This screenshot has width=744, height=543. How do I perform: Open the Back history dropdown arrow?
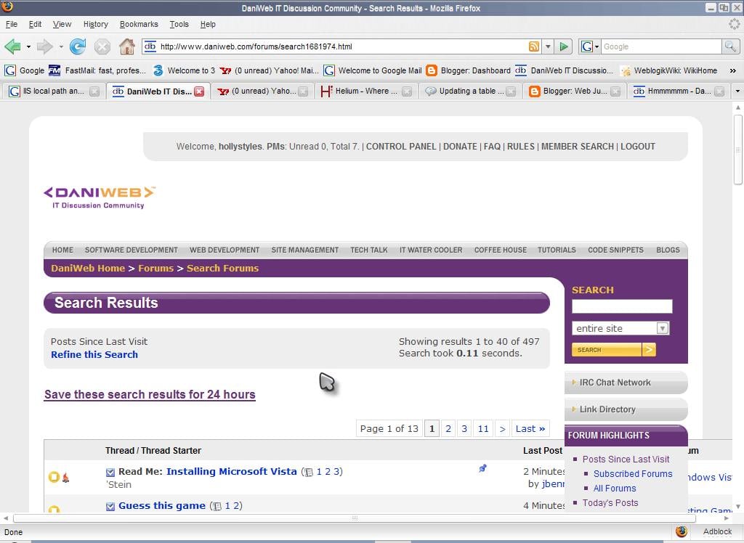coord(28,46)
